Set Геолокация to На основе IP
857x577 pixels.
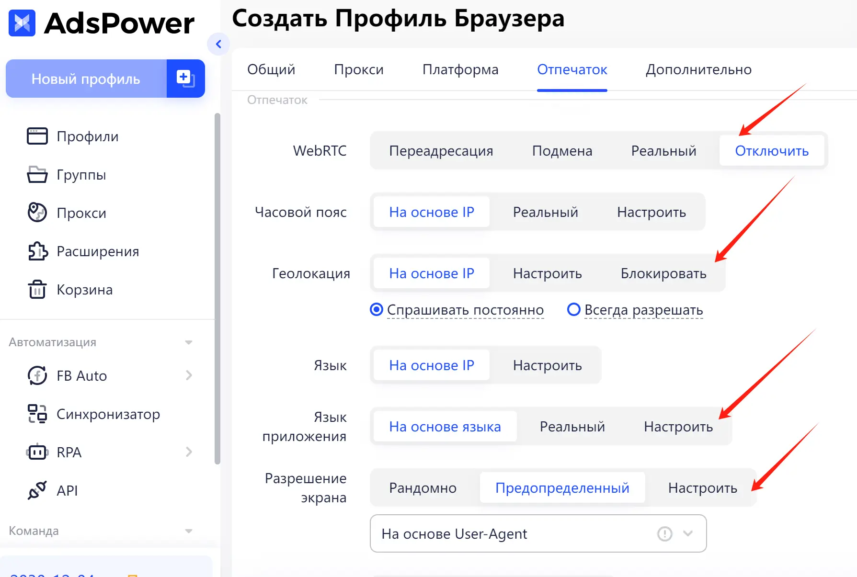pos(432,273)
